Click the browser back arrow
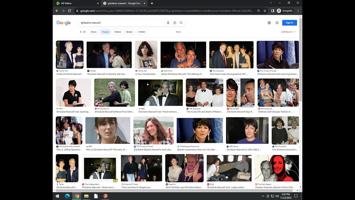This screenshot has width=355, height=200. [x=57, y=11]
